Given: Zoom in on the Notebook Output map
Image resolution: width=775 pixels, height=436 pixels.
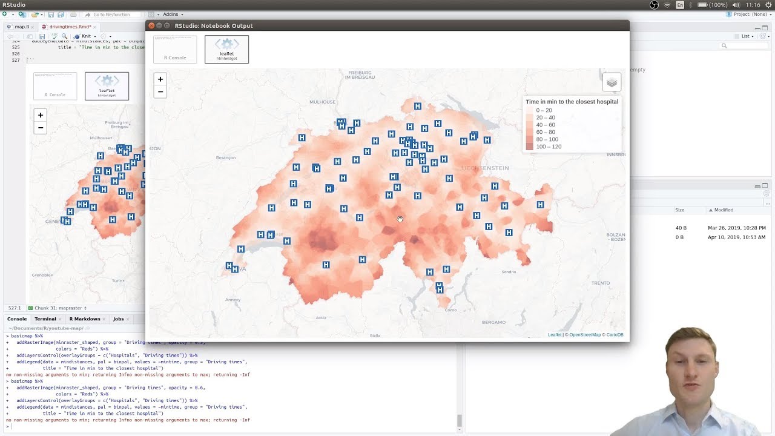Looking at the screenshot, I should 160,79.
